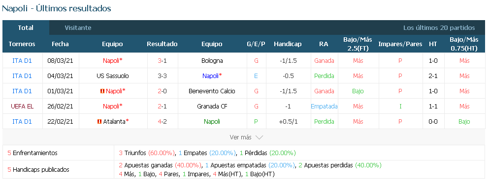
Task: Click the Empatada RA cell
Action: coord(324,106)
